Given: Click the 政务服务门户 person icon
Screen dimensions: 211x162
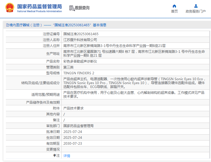Looking at the screenshot, I should point(196,6).
